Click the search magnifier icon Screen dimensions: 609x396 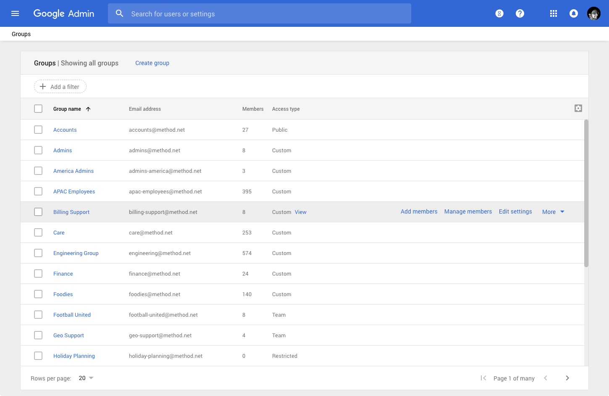click(120, 13)
